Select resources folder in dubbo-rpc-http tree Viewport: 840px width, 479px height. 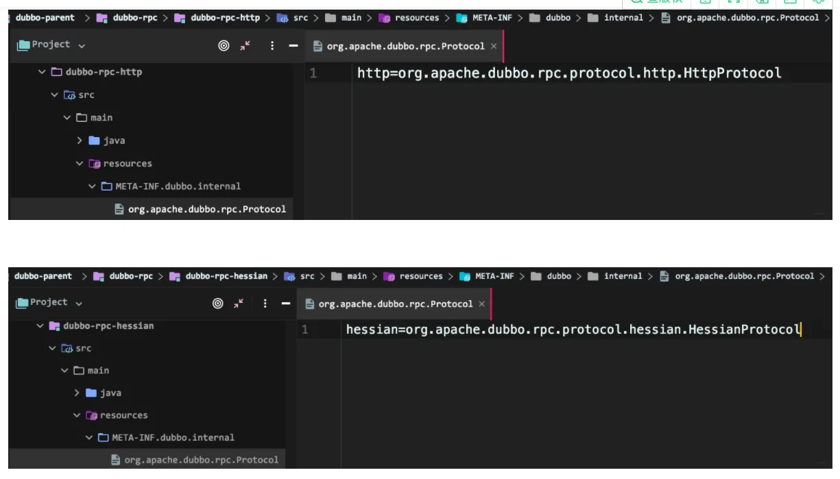coord(120,163)
